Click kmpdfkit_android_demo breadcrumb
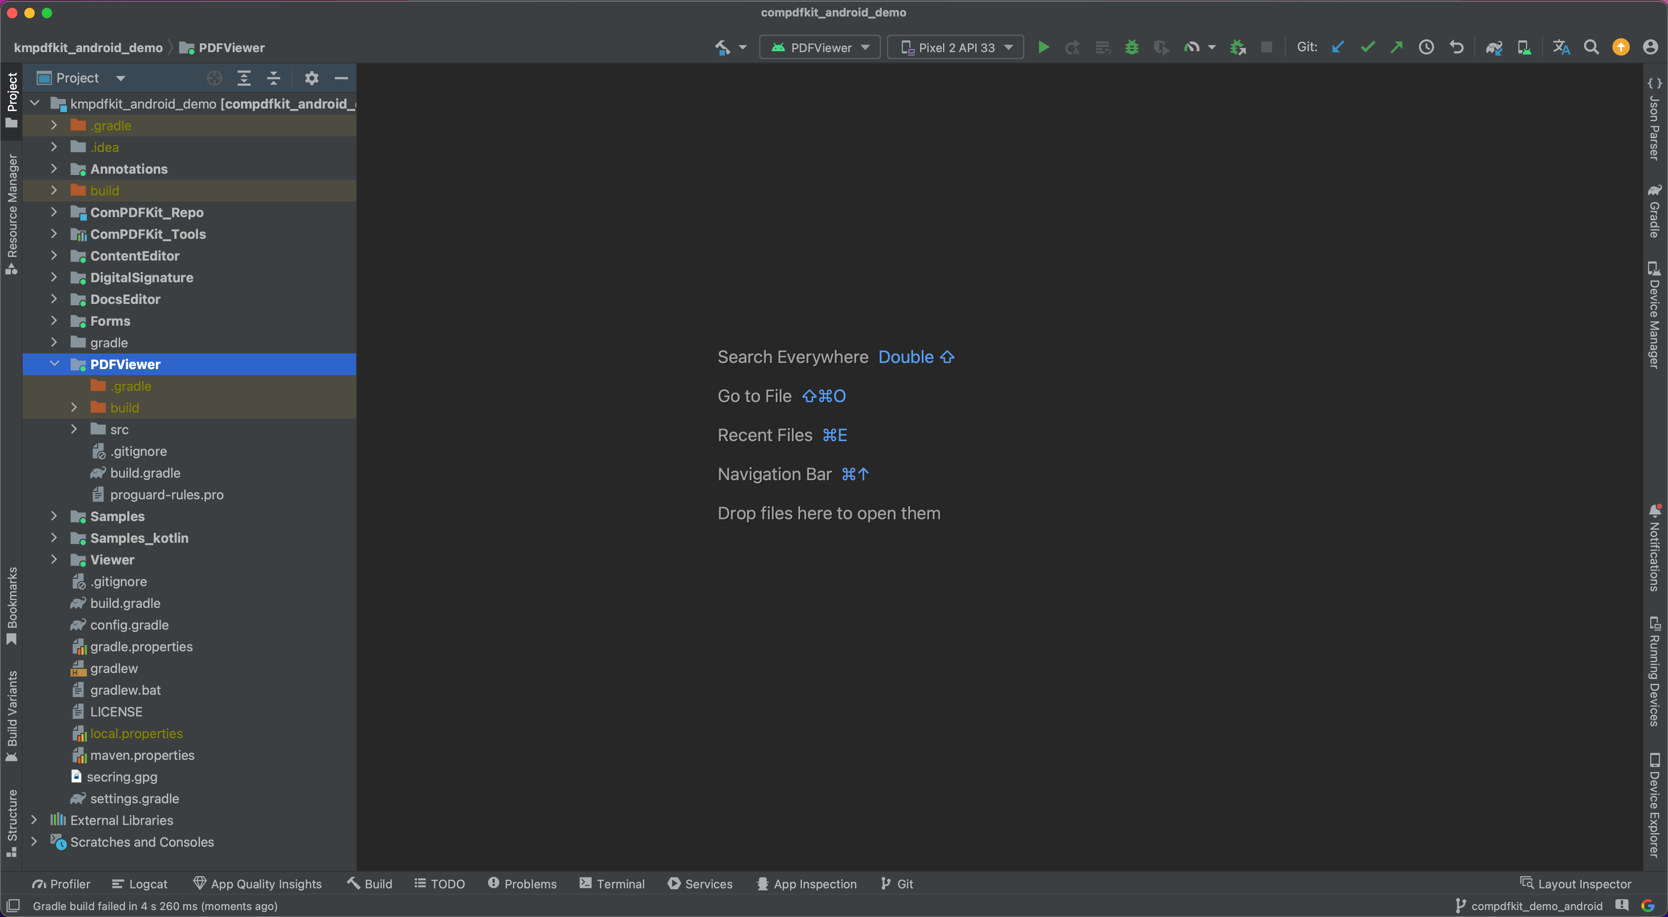This screenshot has width=1668, height=917. click(88, 47)
